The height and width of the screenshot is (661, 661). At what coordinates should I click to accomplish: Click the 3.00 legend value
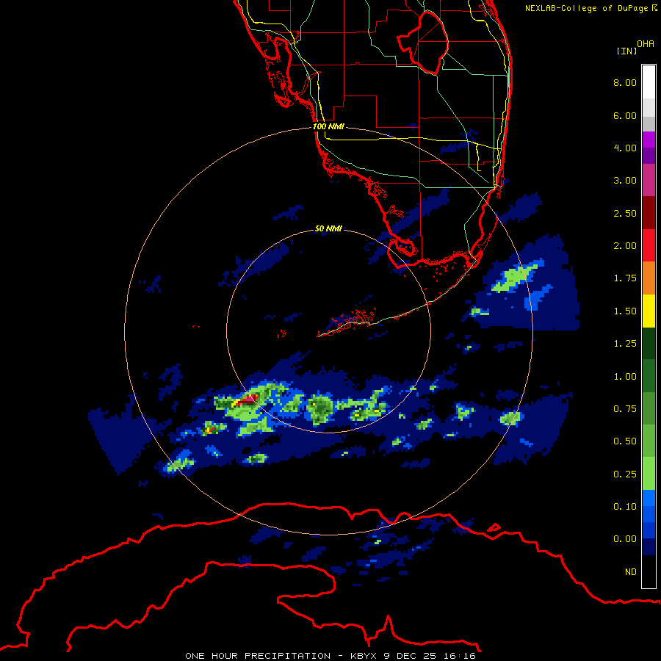pos(625,181)
